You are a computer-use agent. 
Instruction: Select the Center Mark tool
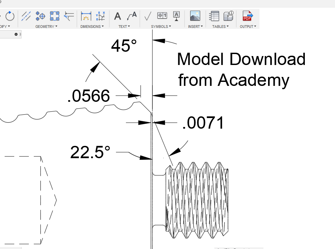40,16
